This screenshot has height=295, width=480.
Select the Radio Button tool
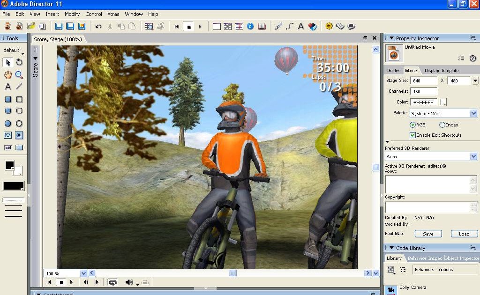[x=19, y=135]
